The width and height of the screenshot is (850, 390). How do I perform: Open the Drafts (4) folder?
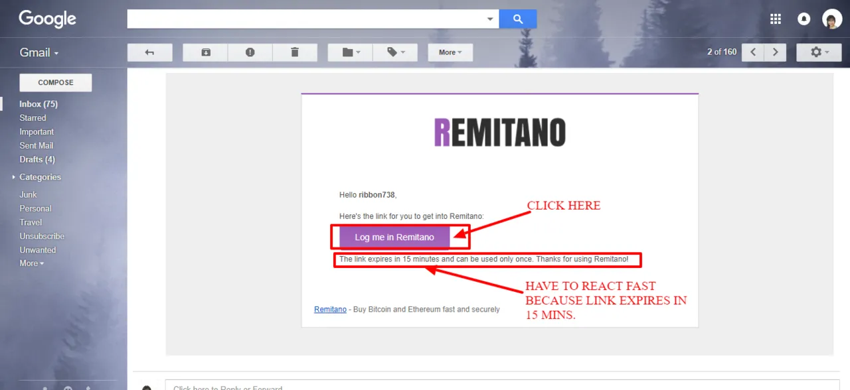[x=37, y=159]
